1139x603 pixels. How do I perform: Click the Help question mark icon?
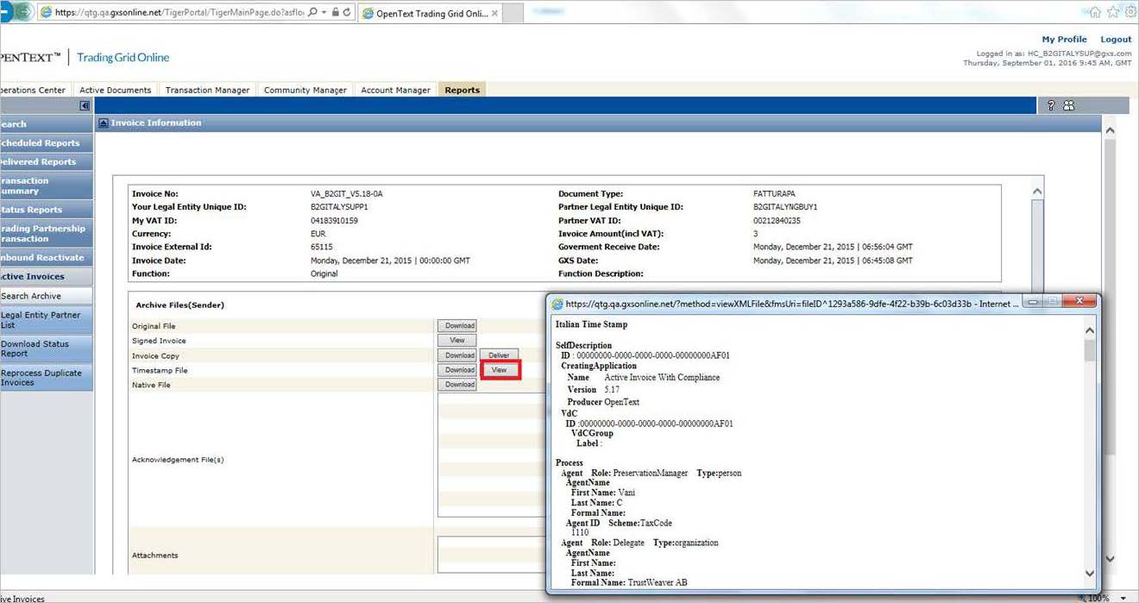[x=1051, y=105]
